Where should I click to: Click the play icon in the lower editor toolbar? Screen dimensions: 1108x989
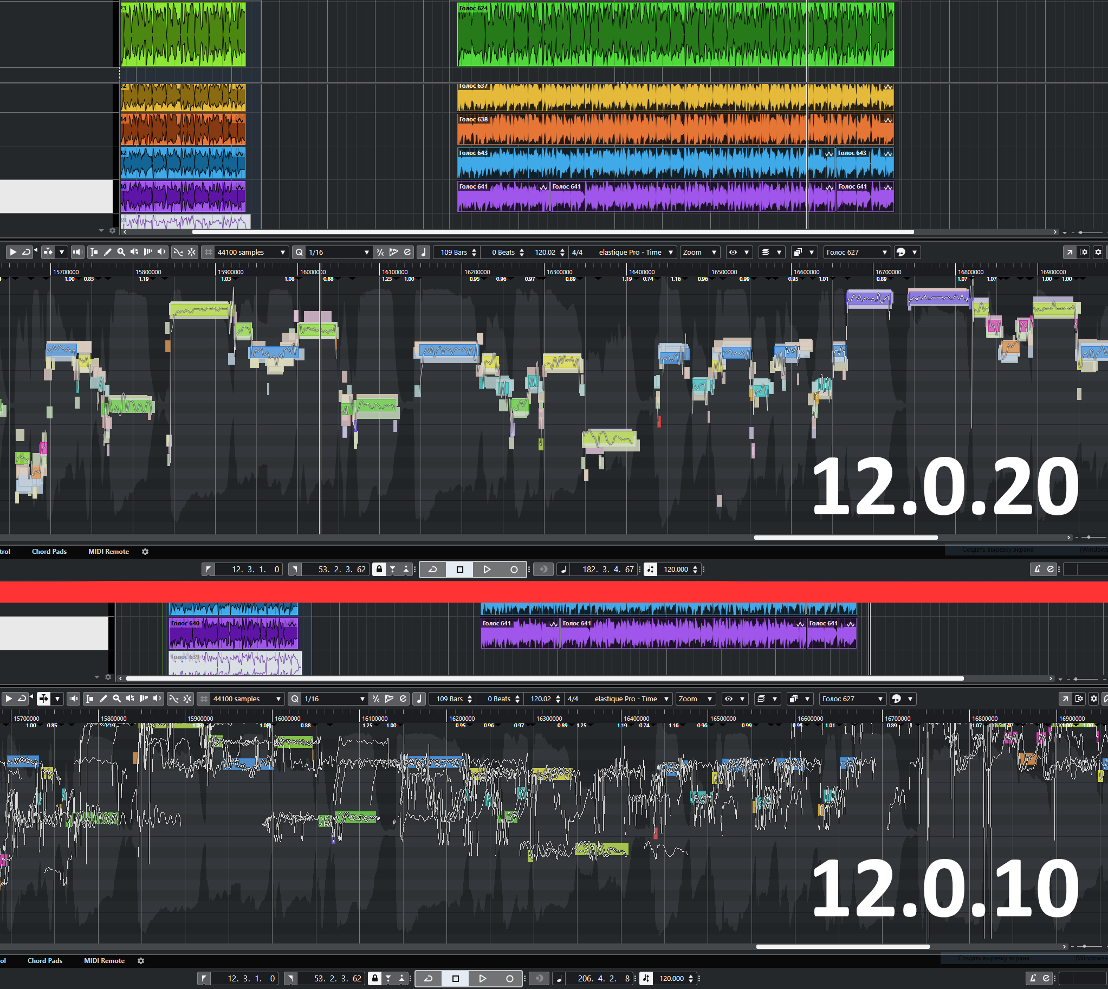click(9, 699)
